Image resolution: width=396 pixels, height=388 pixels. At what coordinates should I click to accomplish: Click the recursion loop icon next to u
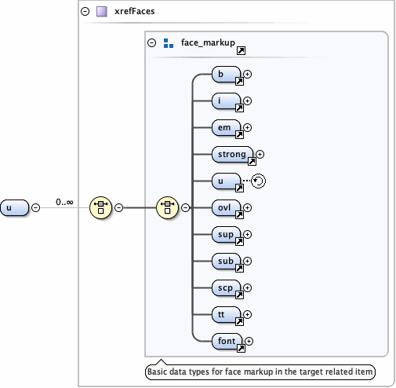pyautogui.click(x=258, y=181)
